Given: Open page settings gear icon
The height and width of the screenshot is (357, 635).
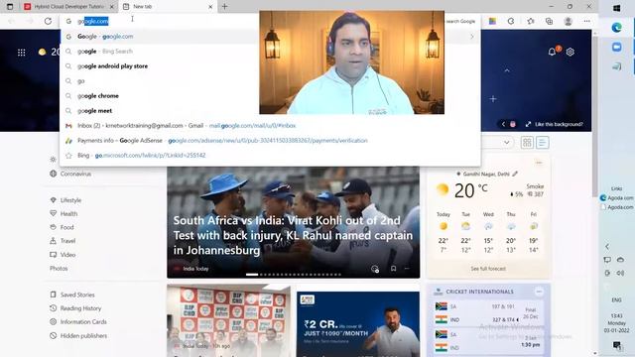Looking at the screenshot, I should pyautogui.click(x=571, y=52).
